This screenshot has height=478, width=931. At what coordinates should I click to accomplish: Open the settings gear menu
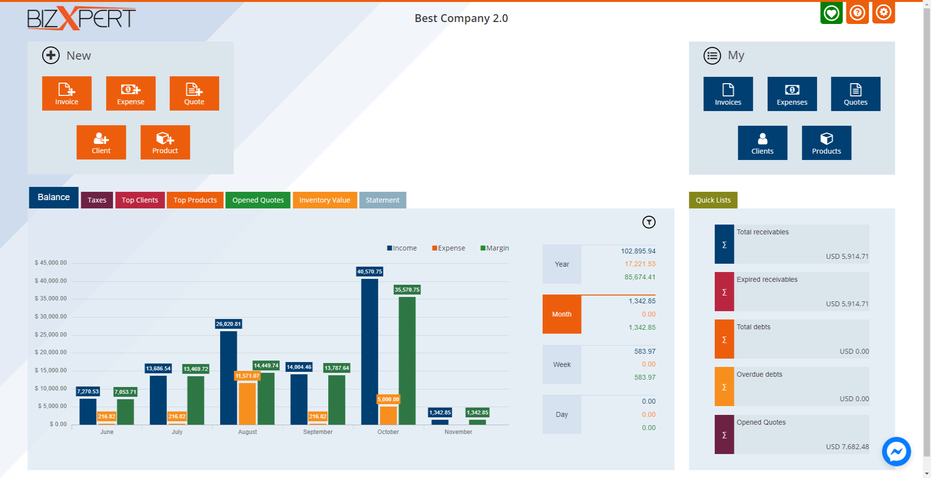[884, 12]
